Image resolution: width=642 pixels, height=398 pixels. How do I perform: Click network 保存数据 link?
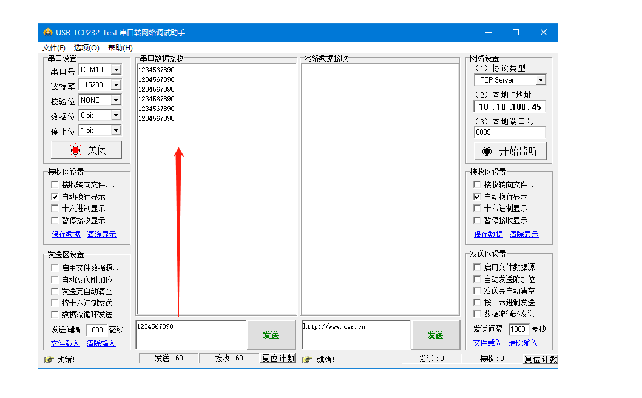coord(488,234)
